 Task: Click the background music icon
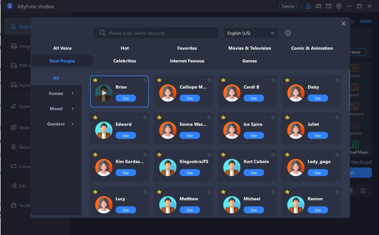point(354,144)
